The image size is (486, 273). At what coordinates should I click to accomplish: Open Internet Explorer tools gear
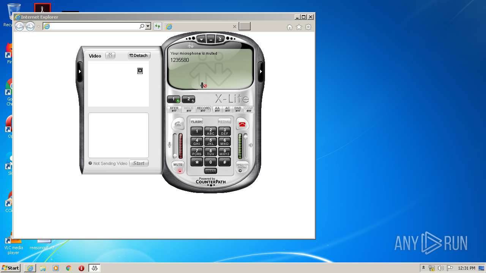coord(308,27)
